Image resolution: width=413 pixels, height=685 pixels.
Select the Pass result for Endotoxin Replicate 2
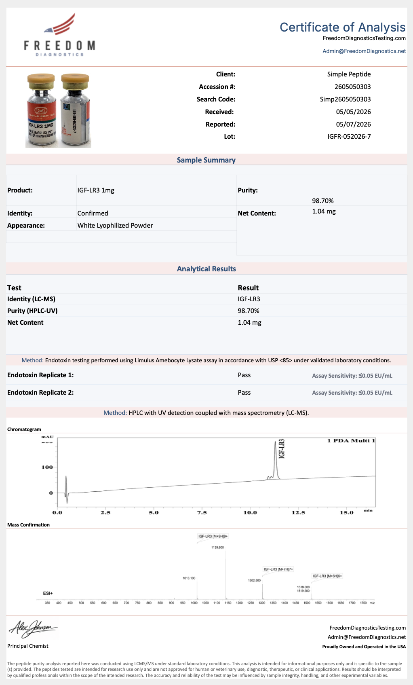244,393
